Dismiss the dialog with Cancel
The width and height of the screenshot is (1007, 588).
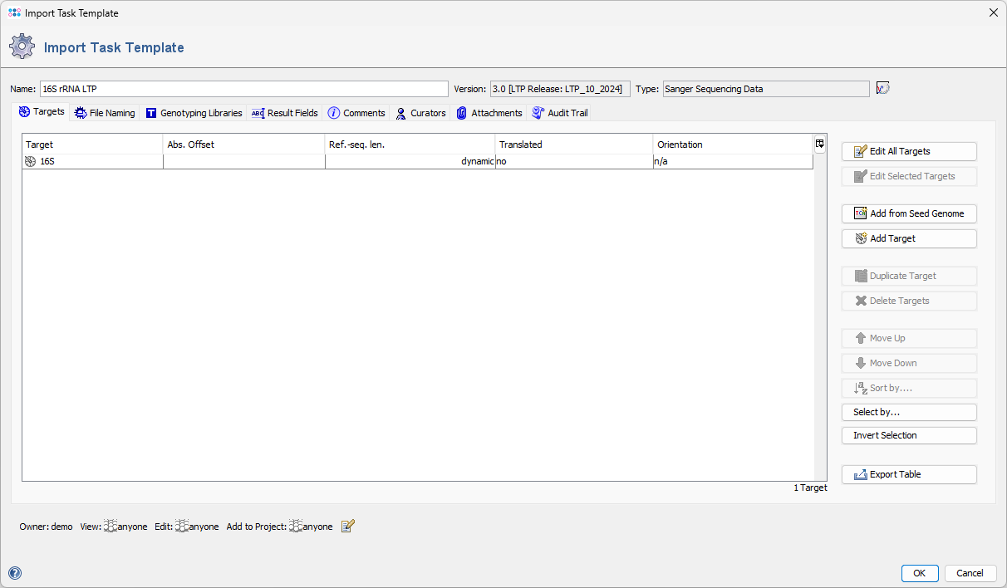pyautogui.click(x=970, y=573)
